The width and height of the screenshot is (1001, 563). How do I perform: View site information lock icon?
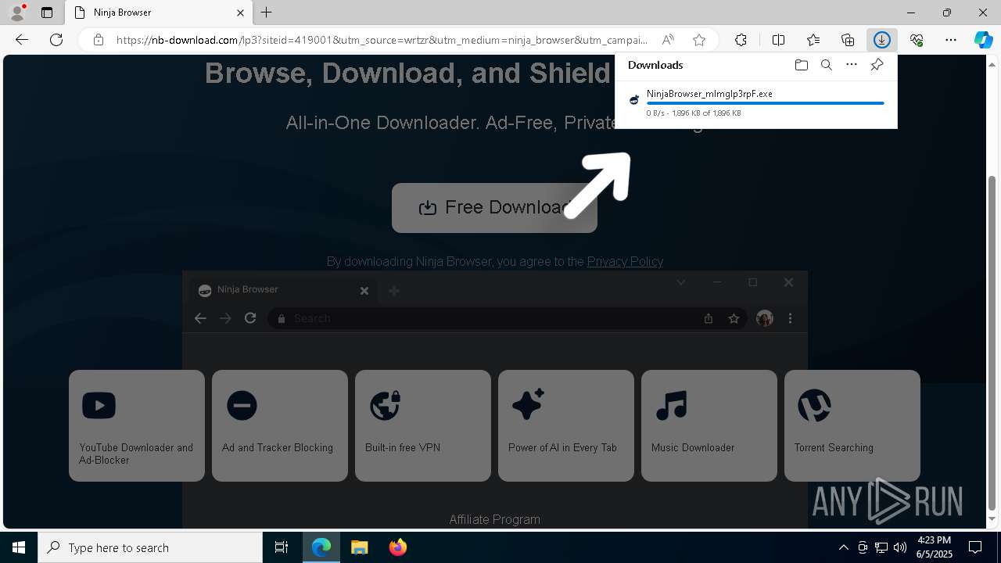click(x=99, y=40)
